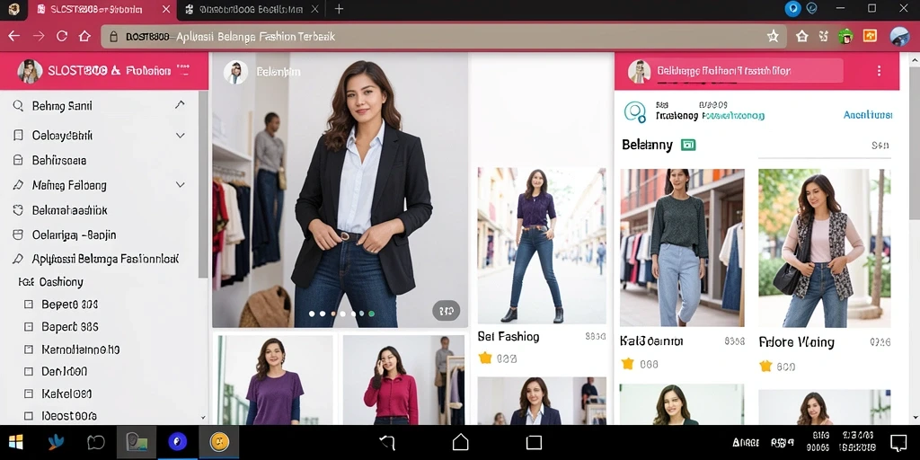Open Aplykosil Belanga Fasionnlodk in the sidebar

[x=105, y=259]
